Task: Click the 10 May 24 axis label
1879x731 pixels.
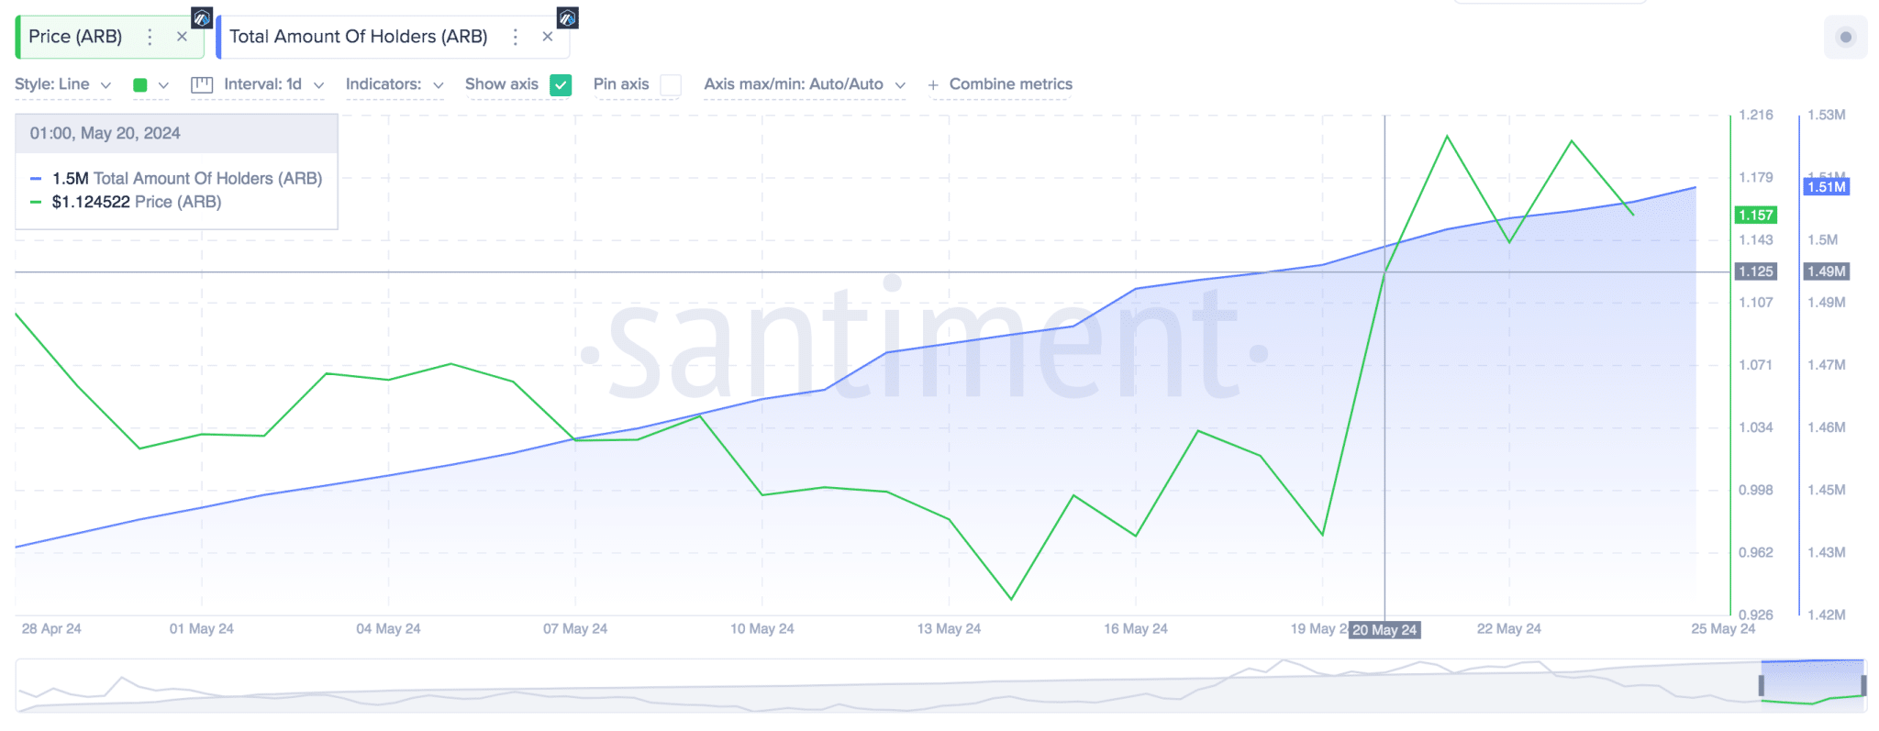Action: 762,629
